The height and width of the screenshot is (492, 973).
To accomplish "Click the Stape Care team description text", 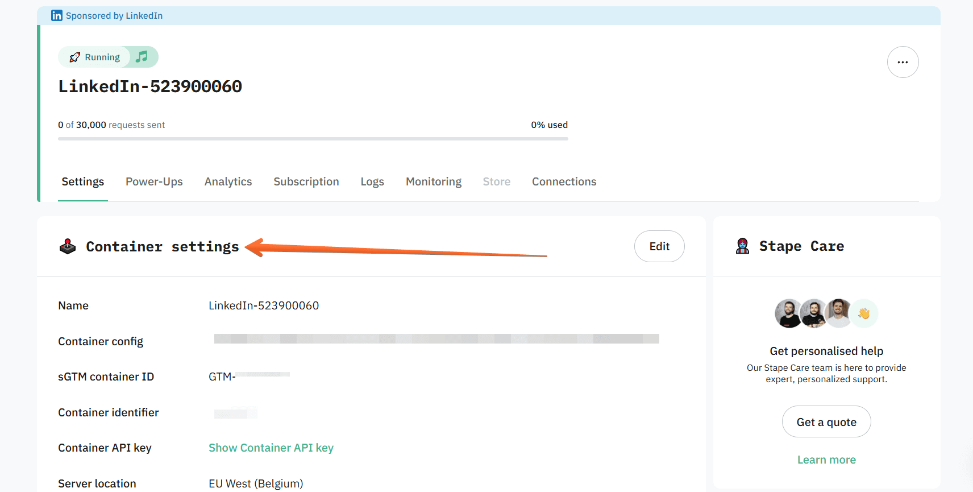I will (826, 374).
